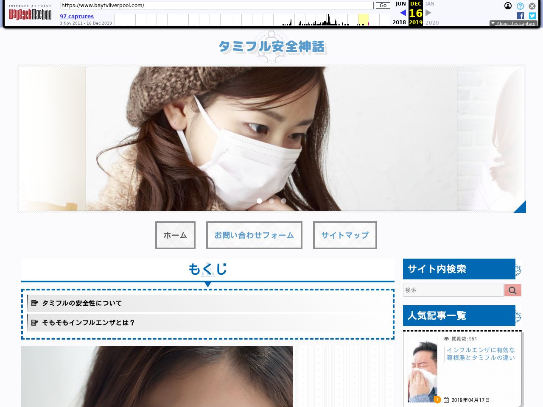Open the user account icon
Viewport: 543px width, 407px height.
(508, 6)
